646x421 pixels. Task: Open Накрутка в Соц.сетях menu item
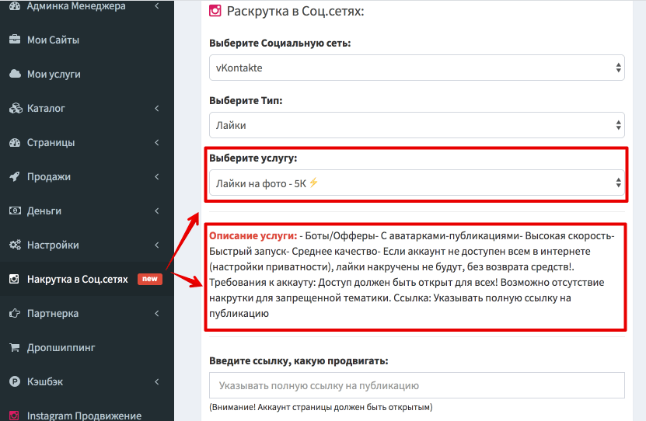pos(79,279)
